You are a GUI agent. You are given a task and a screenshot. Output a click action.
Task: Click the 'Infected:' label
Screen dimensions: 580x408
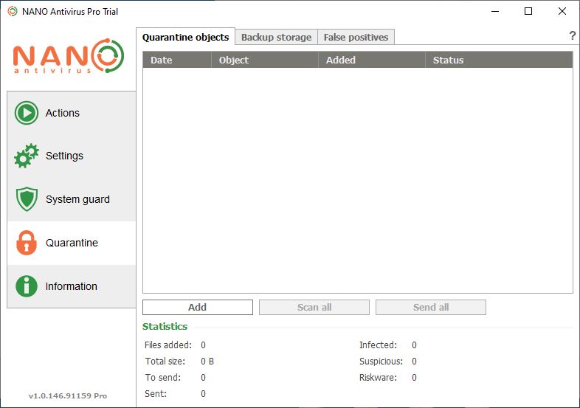click(378, 345)
